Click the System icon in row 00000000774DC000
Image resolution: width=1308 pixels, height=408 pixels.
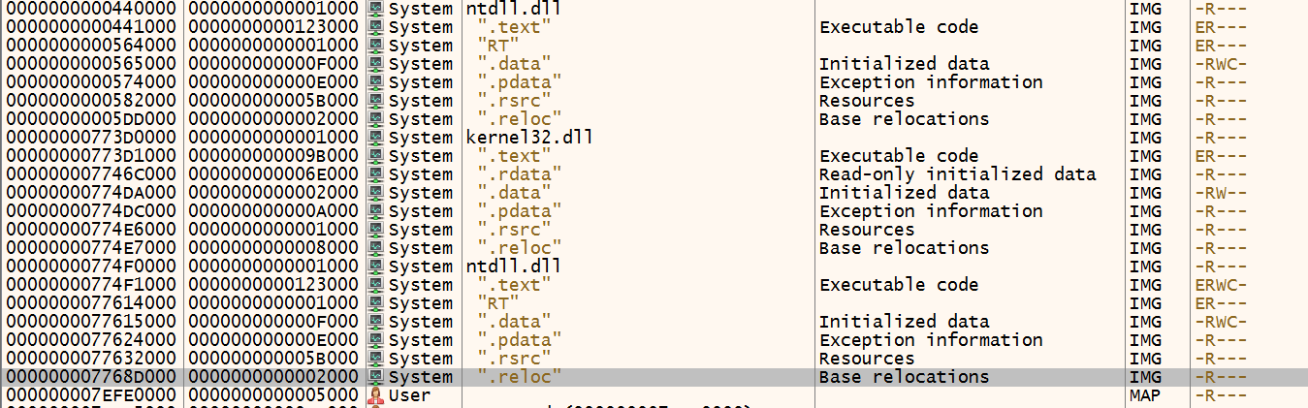[376, 211]
